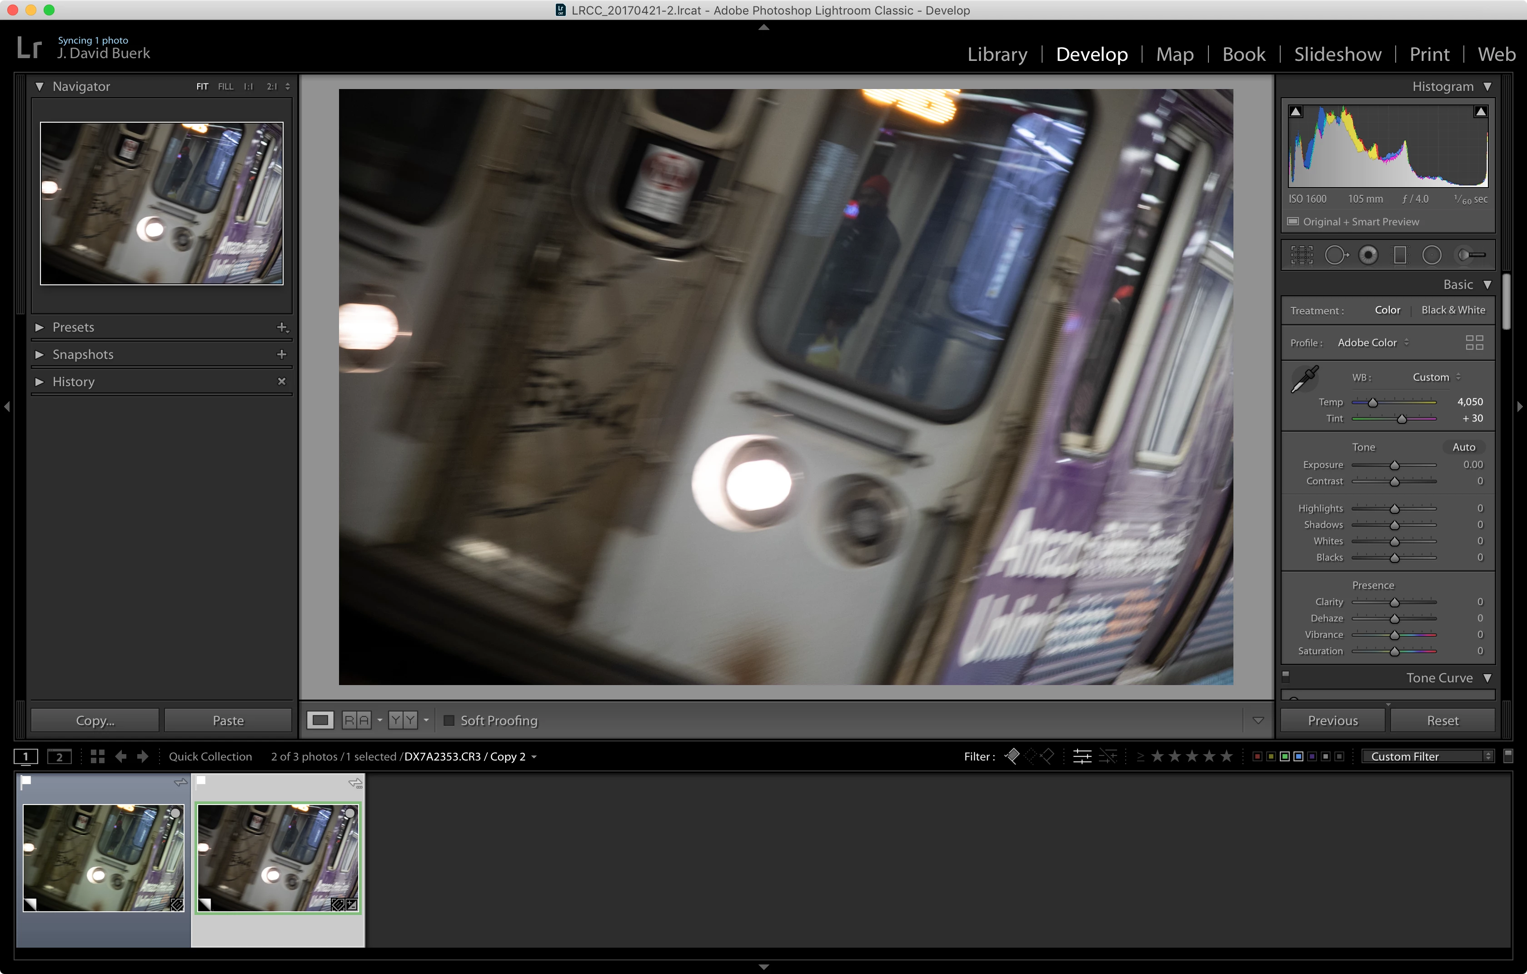This screenshot has width=1527, height=974.
Task: Enable the Soft Proofing checkbox
Action: point(449,721)
